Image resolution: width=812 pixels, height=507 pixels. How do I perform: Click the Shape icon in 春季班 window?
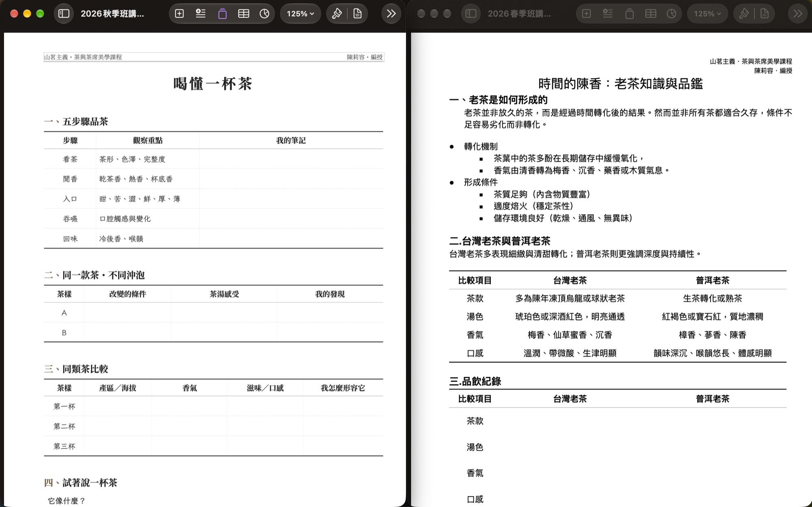629,14
